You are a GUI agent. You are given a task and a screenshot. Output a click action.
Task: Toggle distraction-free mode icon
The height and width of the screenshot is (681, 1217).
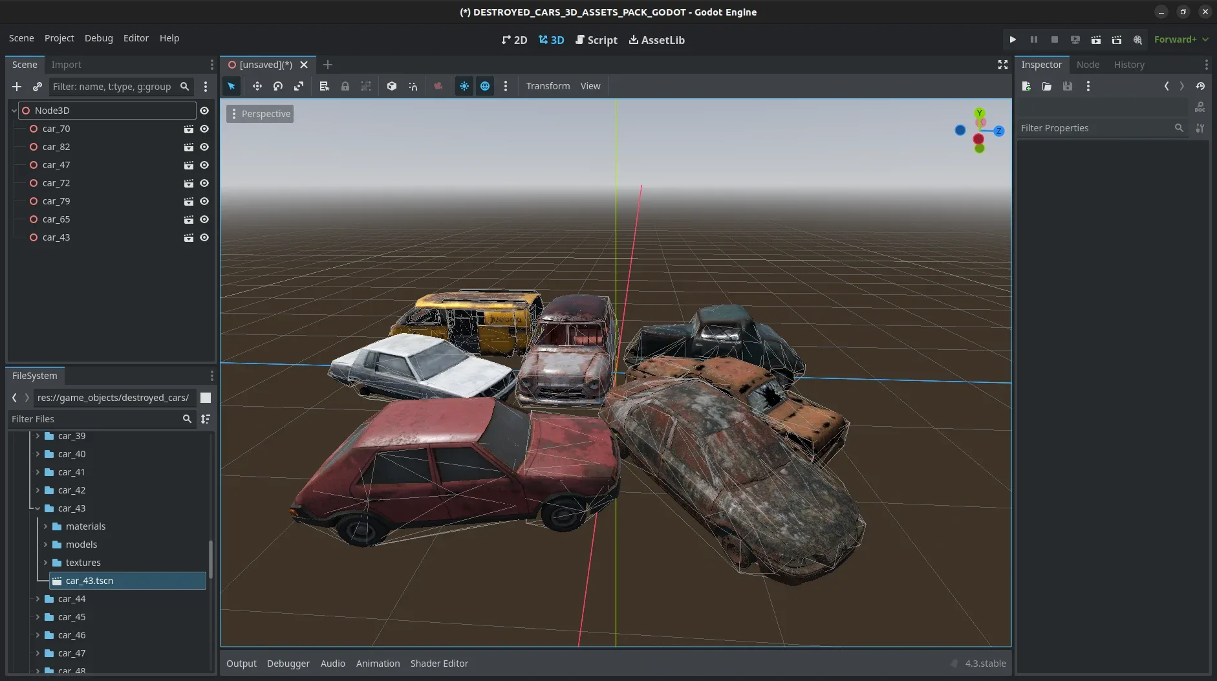tap(1002, 65)
